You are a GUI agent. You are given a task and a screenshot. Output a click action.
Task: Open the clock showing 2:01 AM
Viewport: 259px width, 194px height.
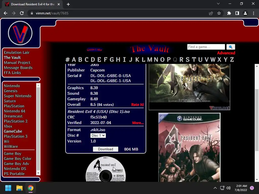click(x=242, y=186)
